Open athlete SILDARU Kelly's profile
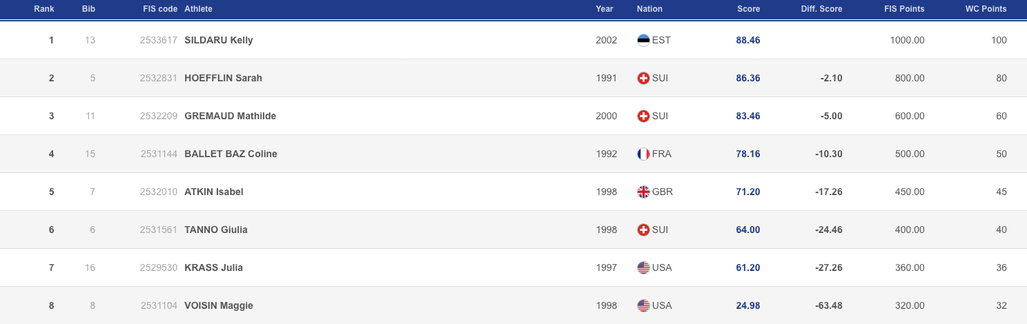The width and height of the screenshot is (1027, 324). click(x=219, y=40)
